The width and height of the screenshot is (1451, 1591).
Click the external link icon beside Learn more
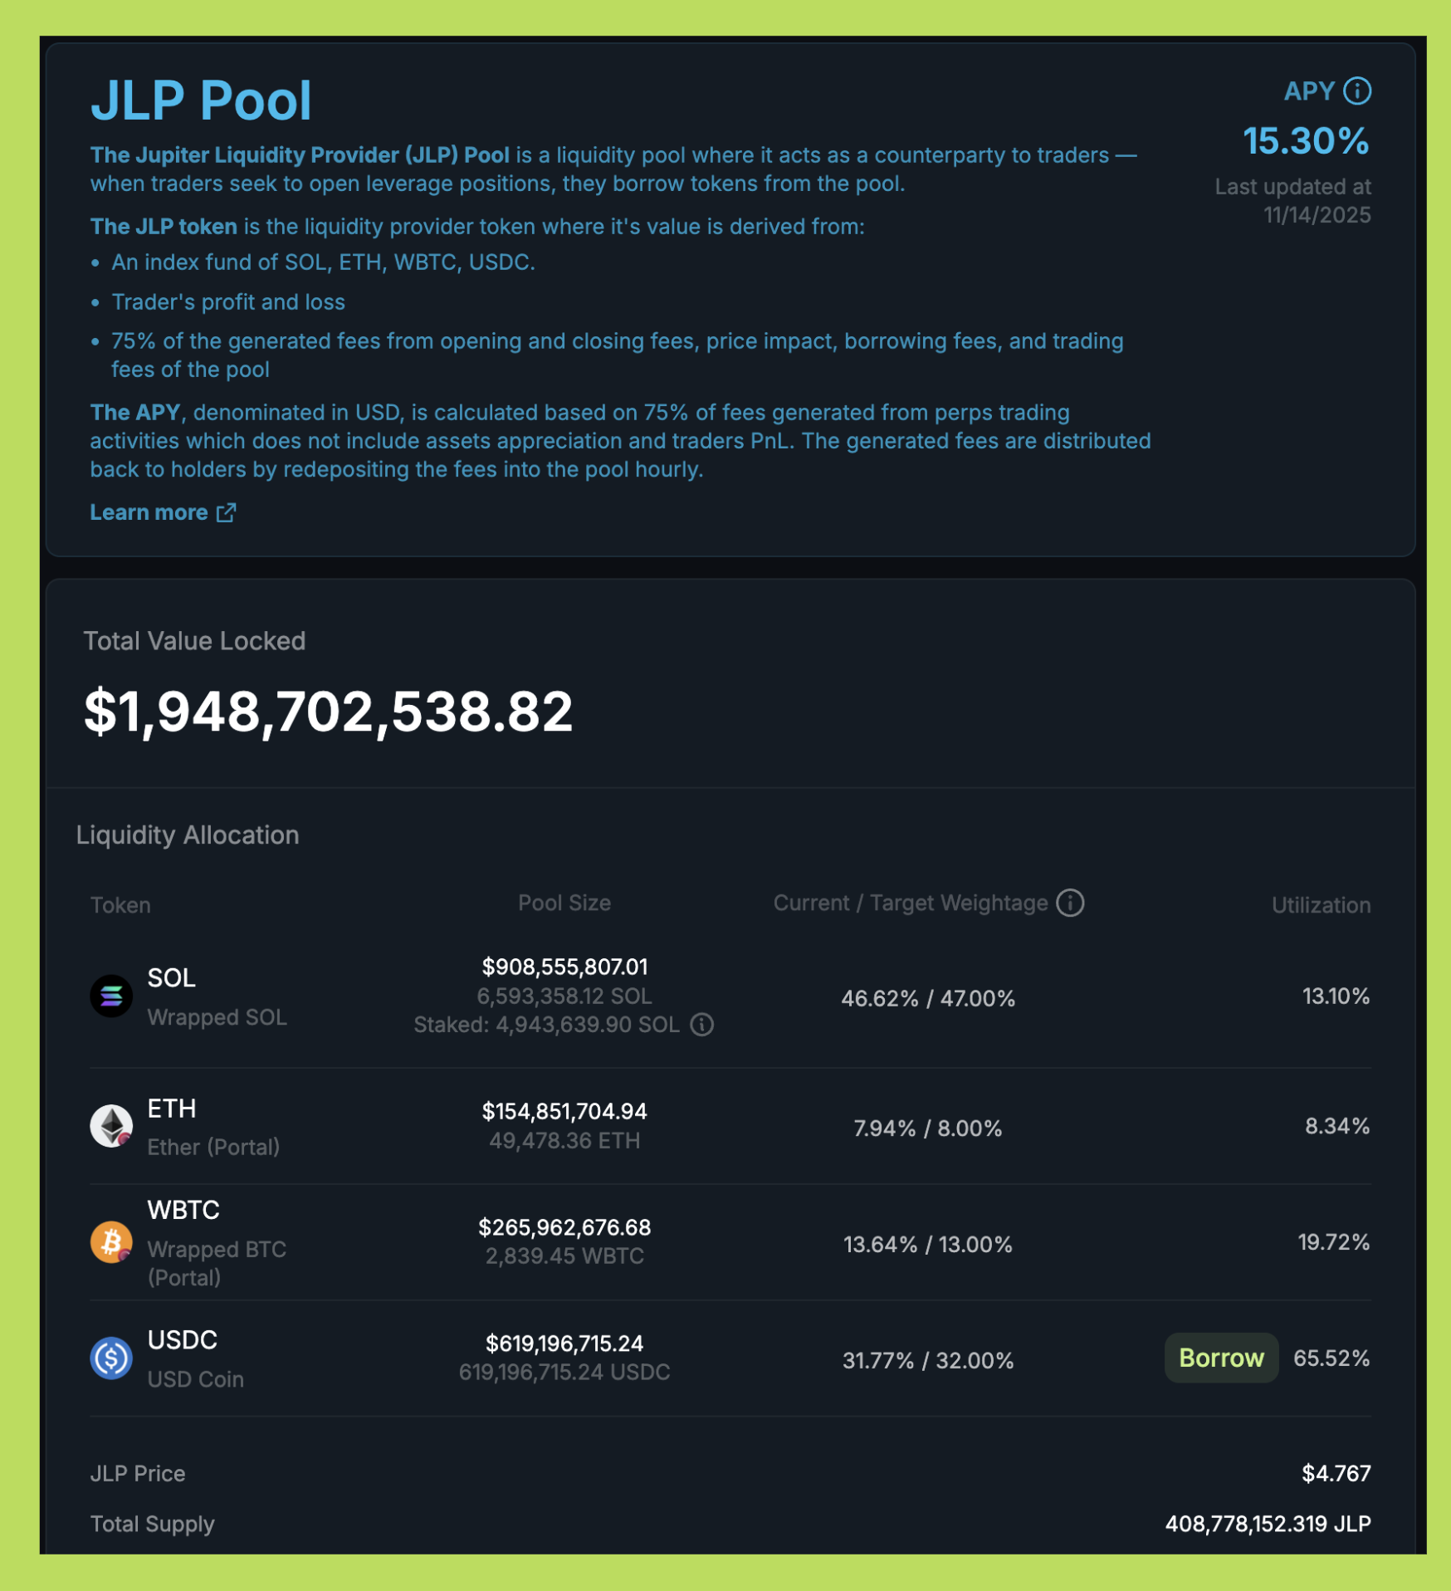tap(226, 513)
